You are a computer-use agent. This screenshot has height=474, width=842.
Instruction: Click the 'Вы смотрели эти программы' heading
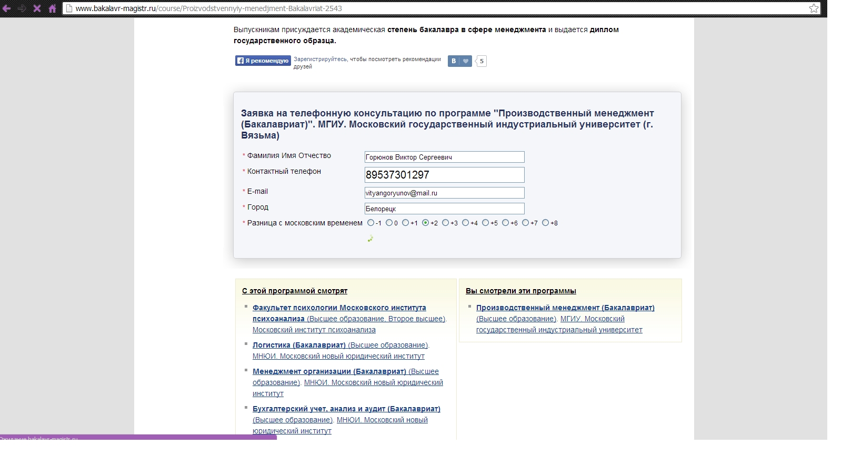521,291
